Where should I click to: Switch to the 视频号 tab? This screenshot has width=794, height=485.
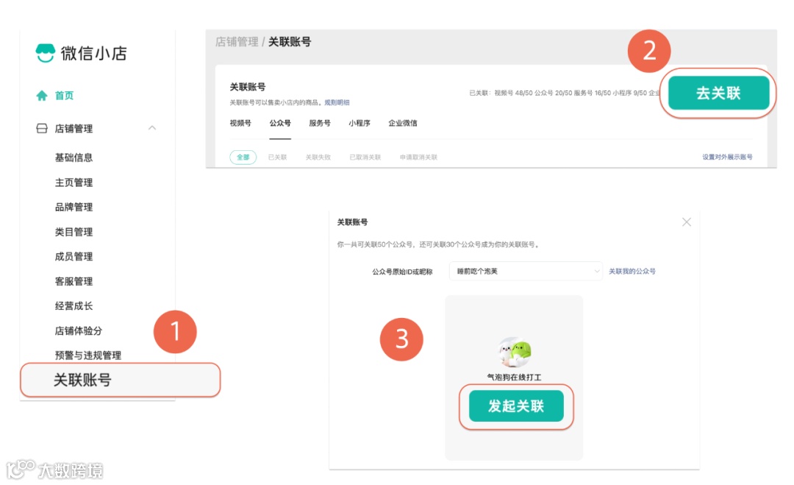point(240,123)
